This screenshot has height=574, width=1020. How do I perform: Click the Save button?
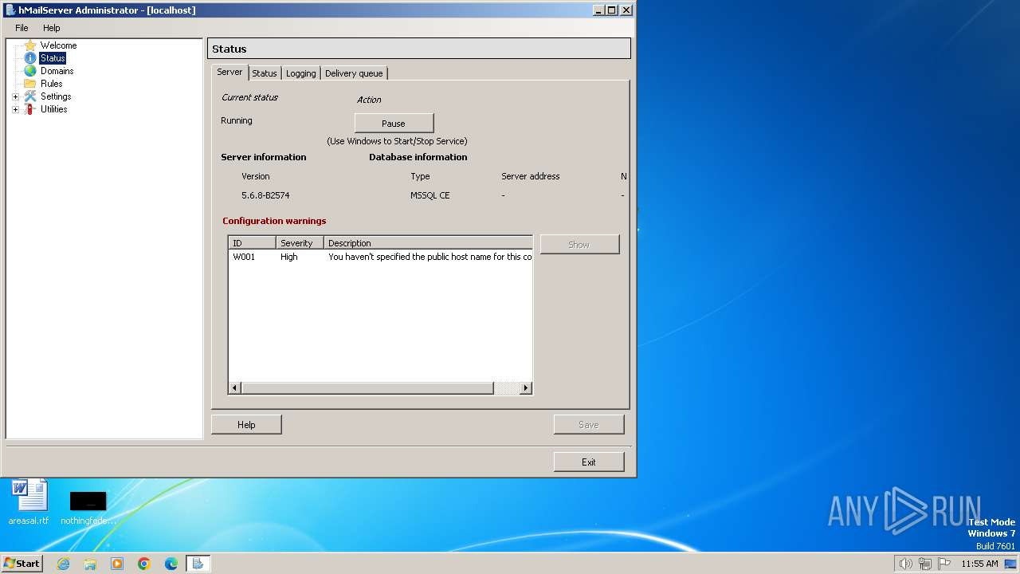point(589,425)
